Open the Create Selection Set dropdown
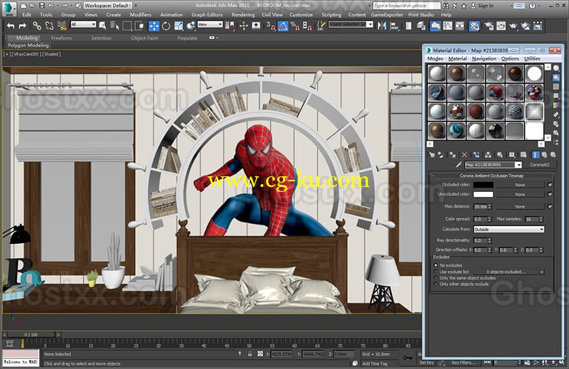Viewport: 569px width, 369px height. click(351, 24)
